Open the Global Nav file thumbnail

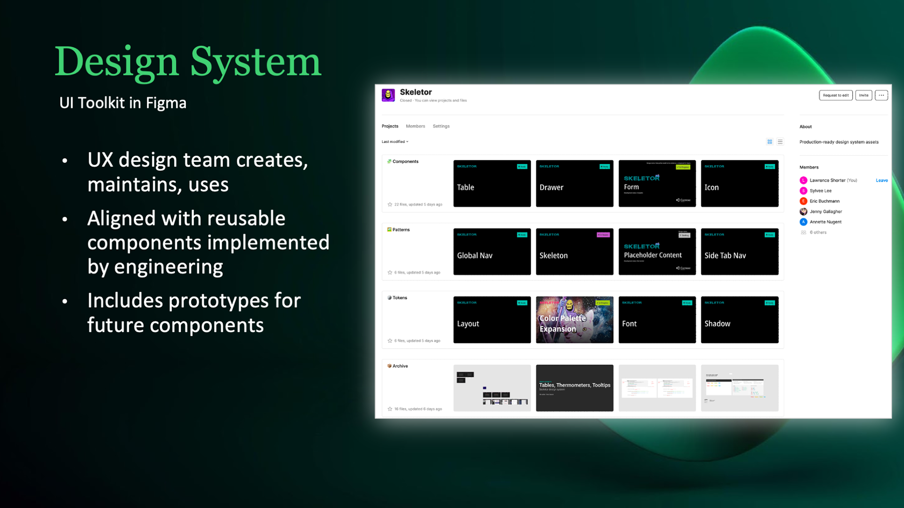pos(492,252)
